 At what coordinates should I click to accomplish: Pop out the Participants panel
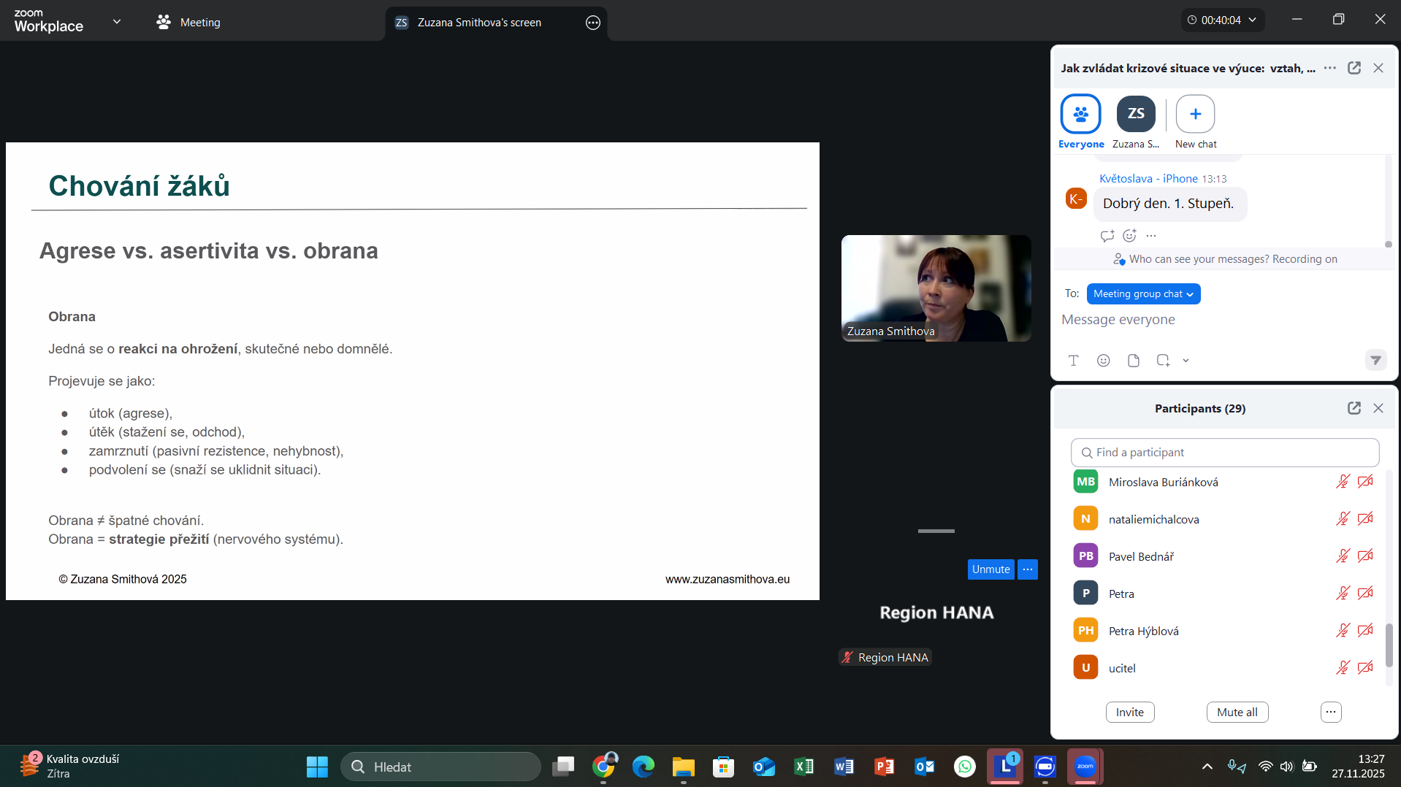1354,408
